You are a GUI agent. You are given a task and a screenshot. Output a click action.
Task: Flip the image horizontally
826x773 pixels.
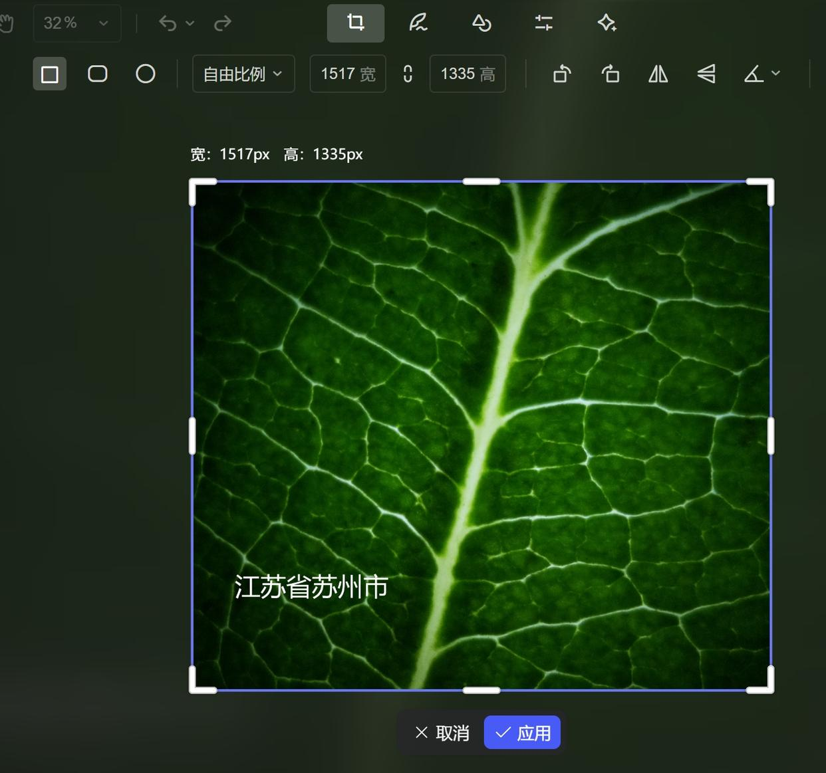tap(658, 74)
